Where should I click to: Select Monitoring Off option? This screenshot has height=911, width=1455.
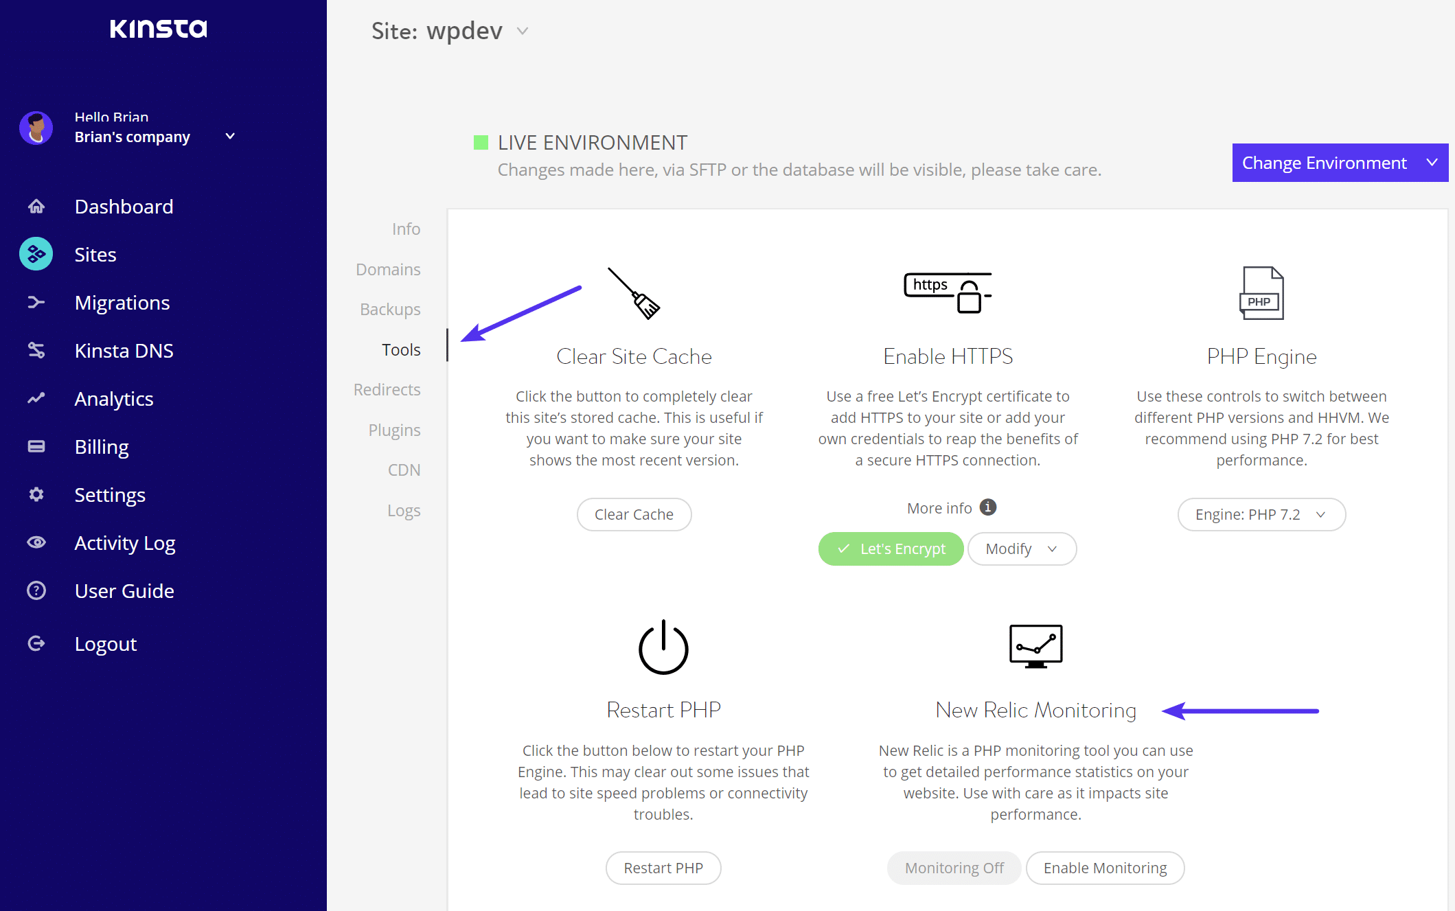pos(954,868)
